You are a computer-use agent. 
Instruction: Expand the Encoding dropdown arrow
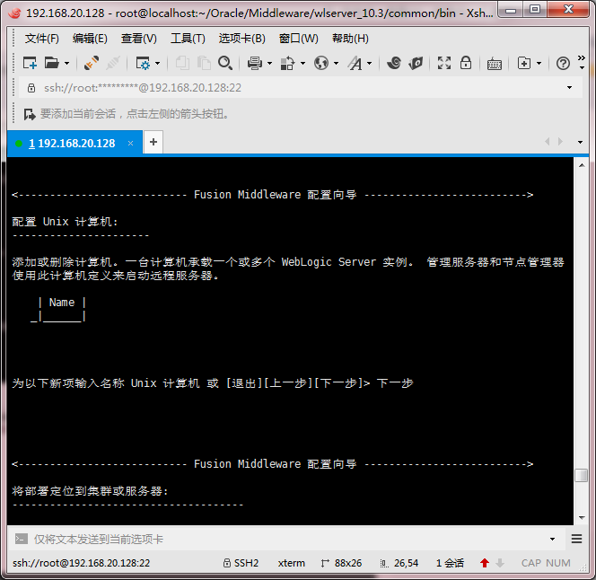pos(336,63)
